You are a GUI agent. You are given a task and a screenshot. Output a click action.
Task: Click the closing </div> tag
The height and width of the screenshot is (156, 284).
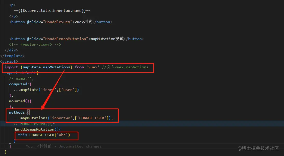pos(11,50)
